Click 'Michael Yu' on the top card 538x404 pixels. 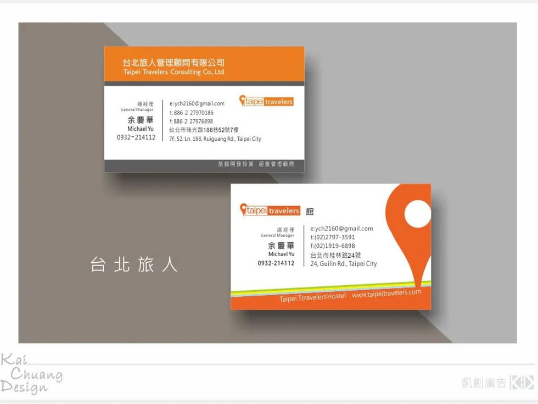click(x=141, y=129)
